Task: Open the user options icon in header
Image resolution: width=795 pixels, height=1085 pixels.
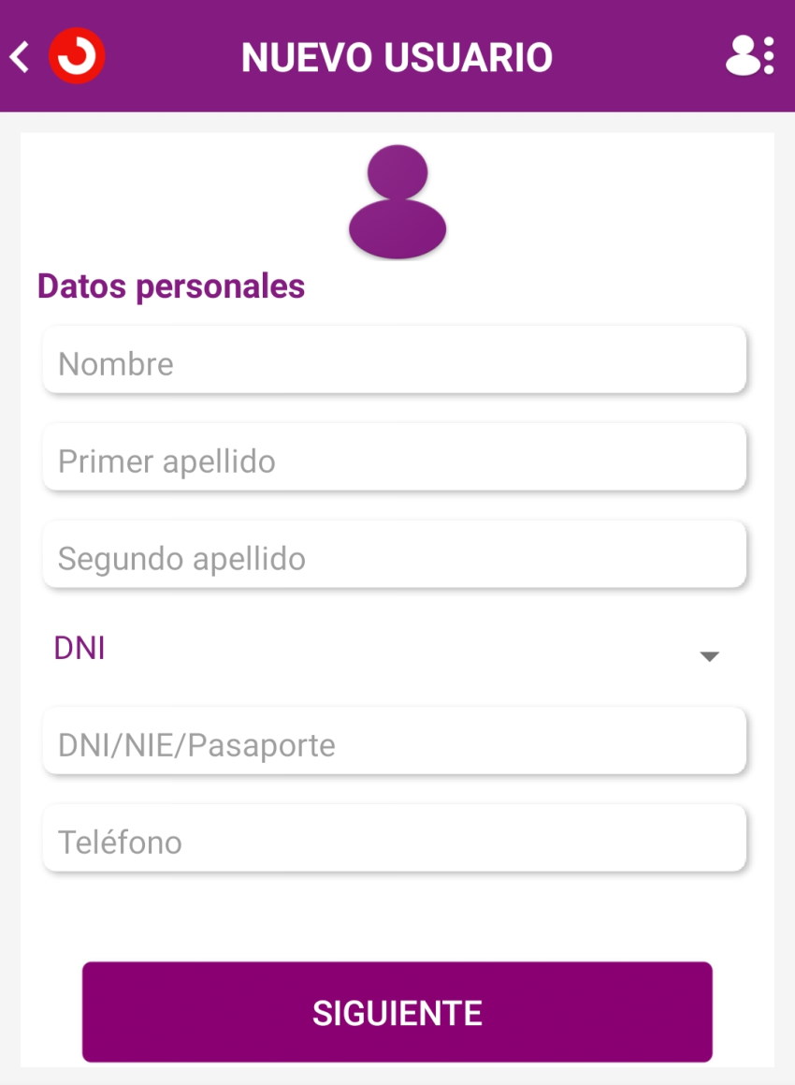Action: pyautogui.click(x=743, y=56)
